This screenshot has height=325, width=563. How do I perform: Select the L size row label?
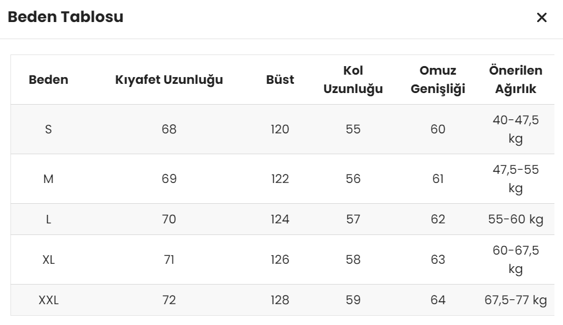click(x=48, y=219)
